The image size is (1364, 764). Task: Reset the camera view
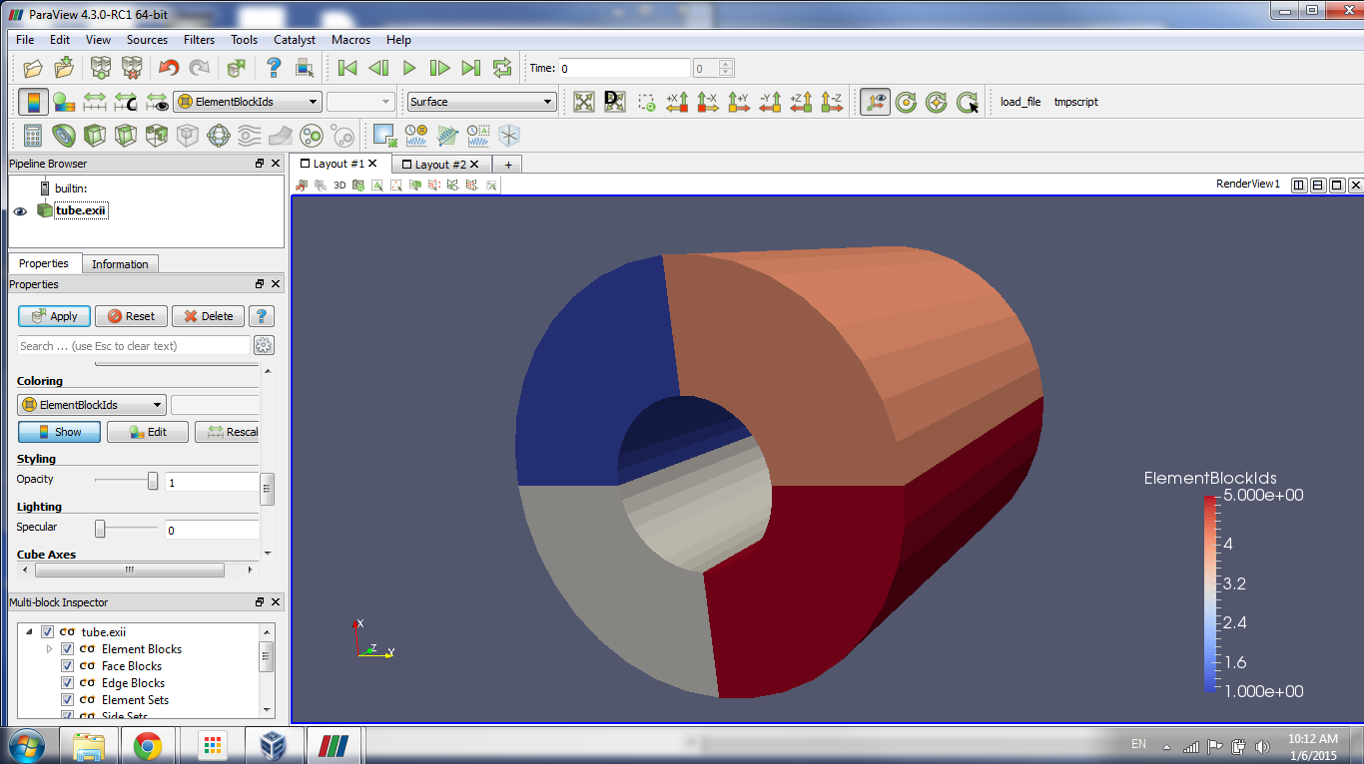pyautogui.click(x=583, y=102)
